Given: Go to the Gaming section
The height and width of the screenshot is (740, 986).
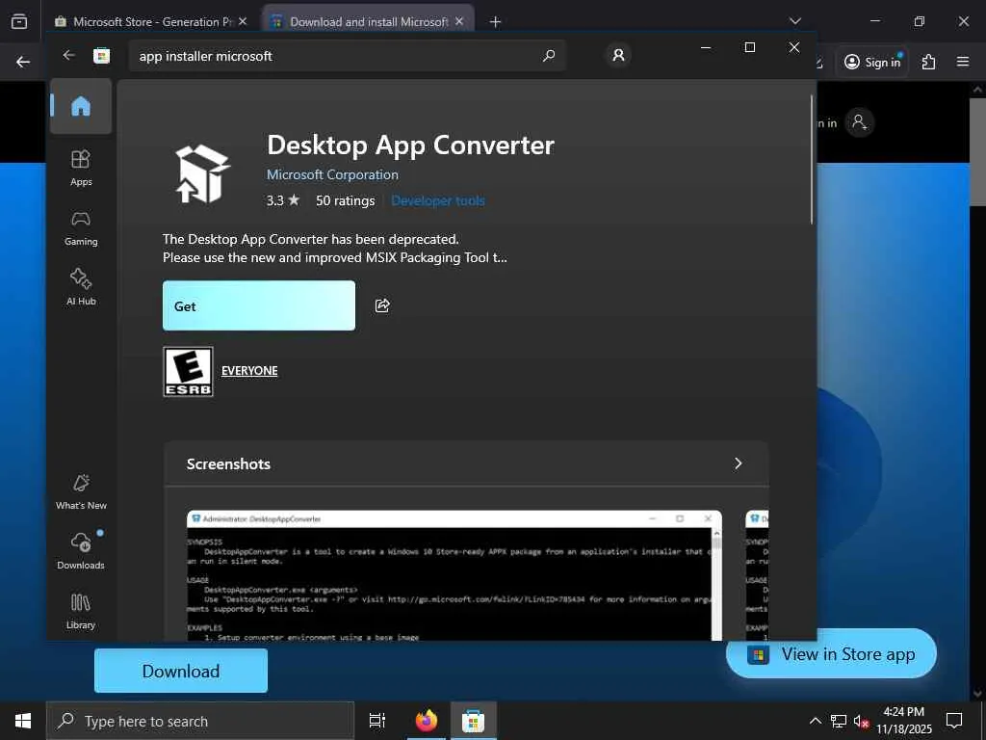Looking at the screenshot, I should (81, 227).
